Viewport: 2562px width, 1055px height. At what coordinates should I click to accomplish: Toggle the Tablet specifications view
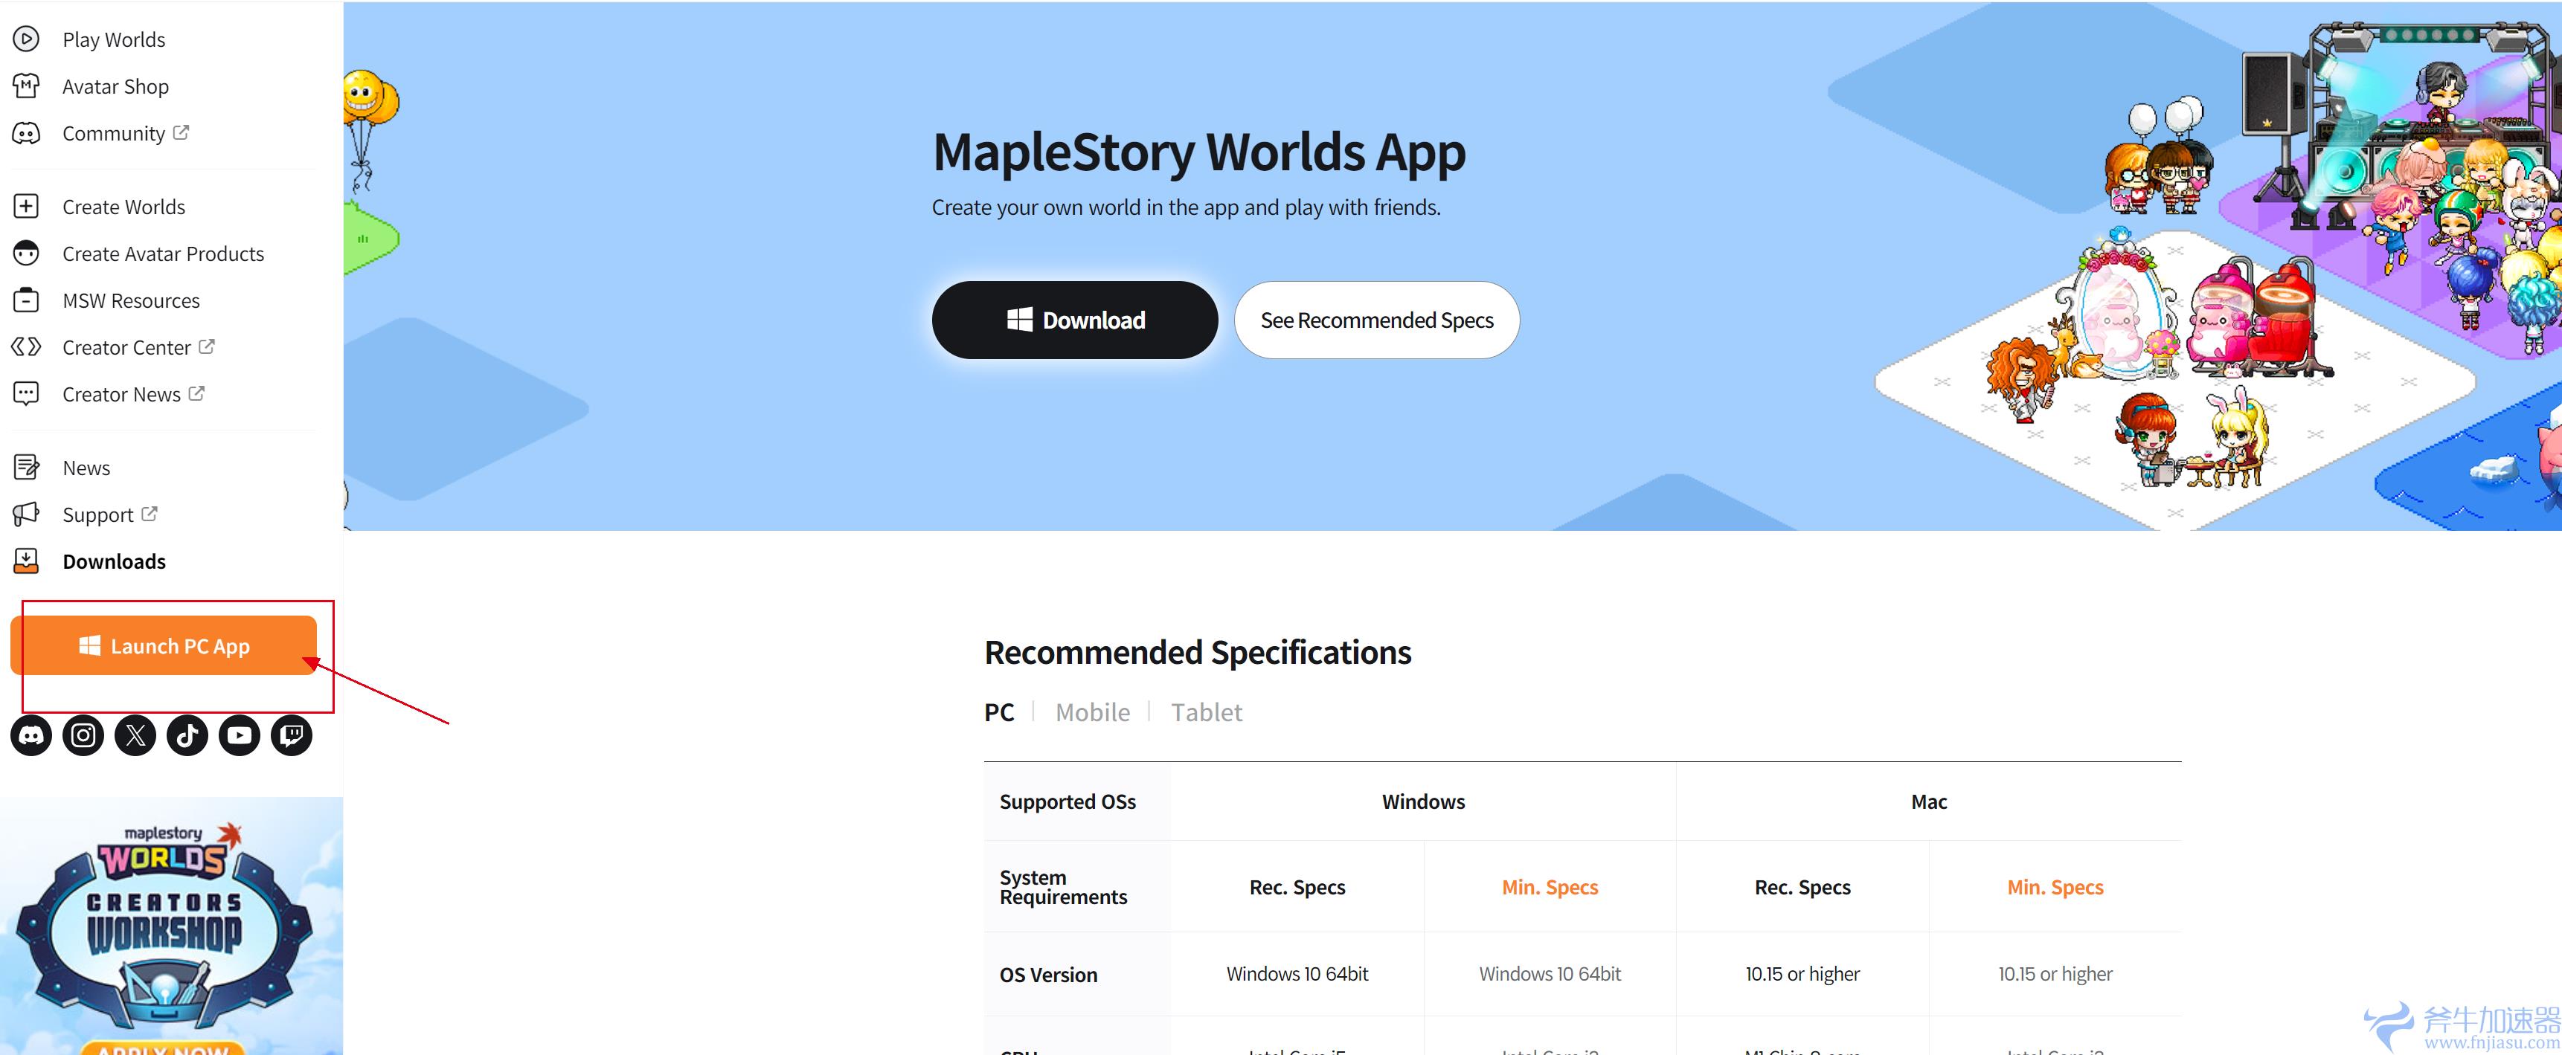click(1209, 711)
